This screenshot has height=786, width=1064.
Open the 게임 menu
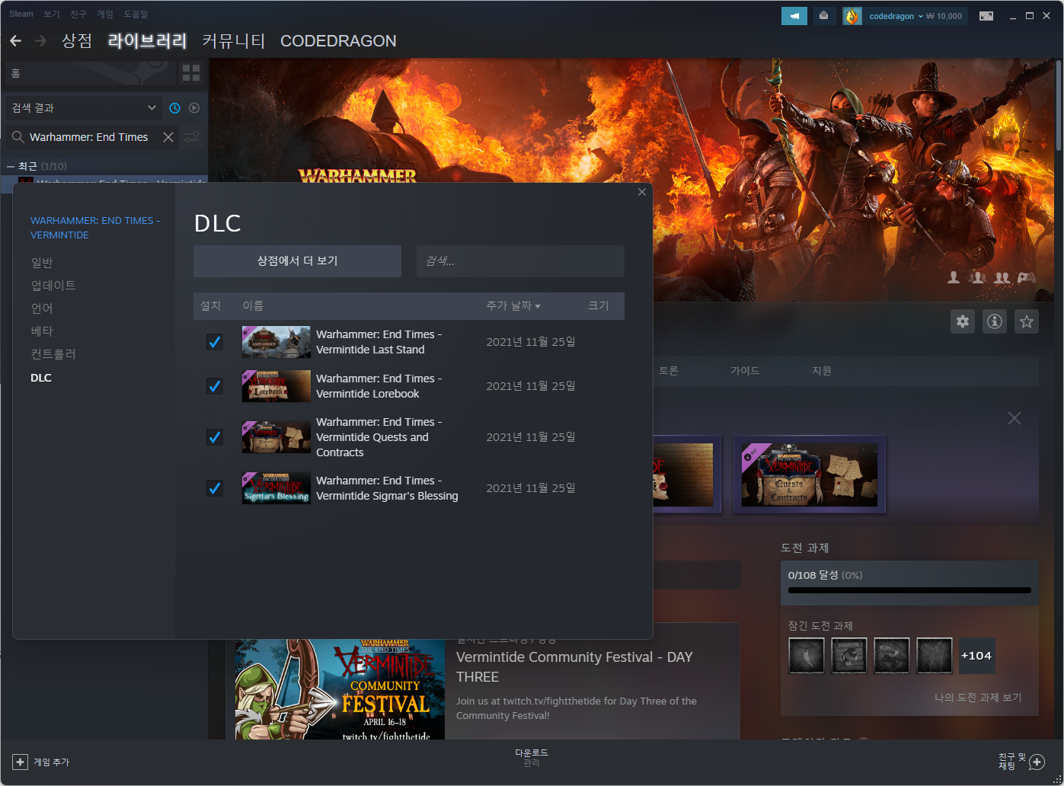click(105, 14)
